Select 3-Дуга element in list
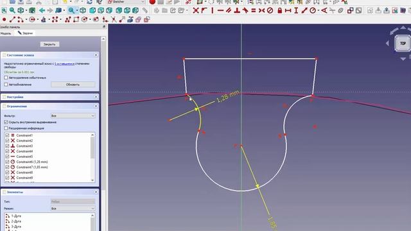 [16, 227]
